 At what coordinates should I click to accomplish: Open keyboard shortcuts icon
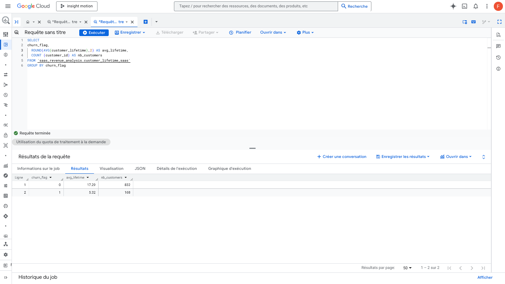pyautogui.click(x=473, y=22)
